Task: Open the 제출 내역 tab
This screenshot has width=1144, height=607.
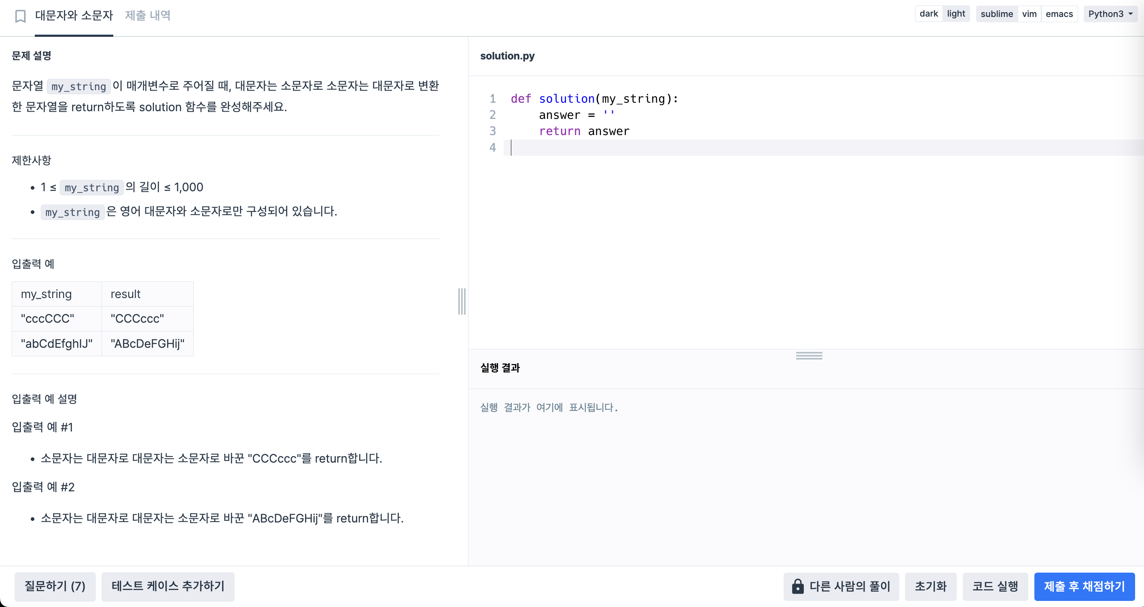Action: click(x=147, y=15)
